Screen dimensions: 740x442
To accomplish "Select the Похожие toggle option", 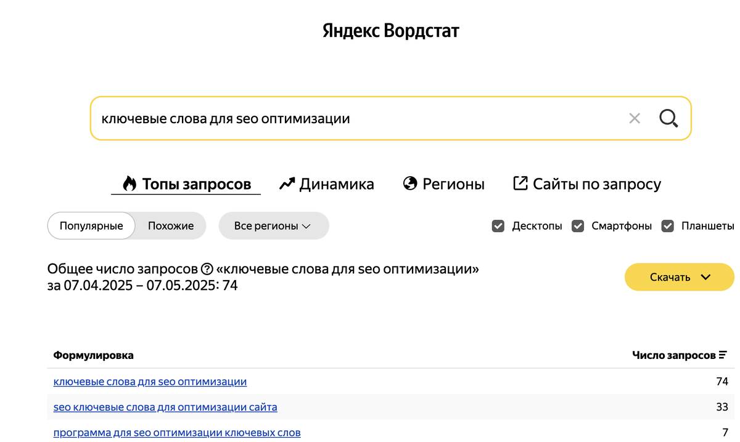I will pyautogui.click(x=171, y=226).
